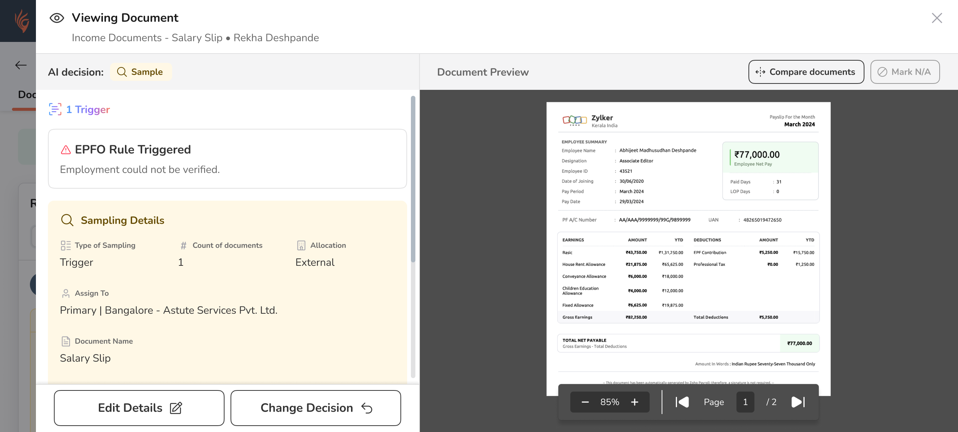Select the EPFO Rule Triggered card

228,159
